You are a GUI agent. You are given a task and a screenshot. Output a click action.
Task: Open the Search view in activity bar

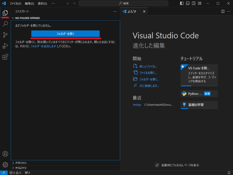tap(5, 24)
